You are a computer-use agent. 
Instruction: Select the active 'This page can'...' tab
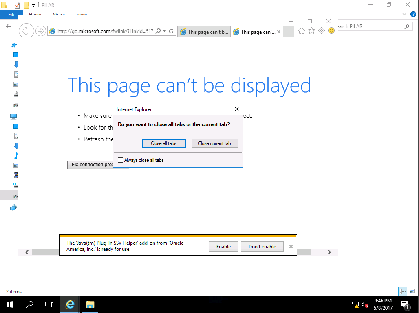click(x=254, y=32)
